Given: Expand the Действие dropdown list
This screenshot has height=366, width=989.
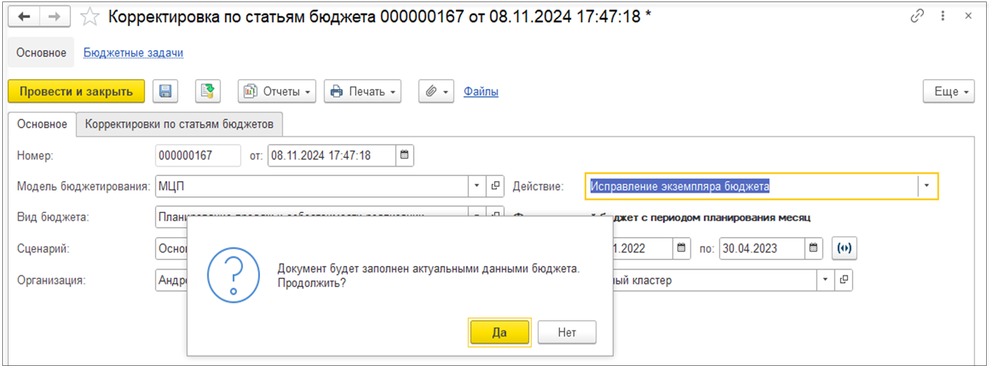Looking at the screenshot, I should pos(927,186).
